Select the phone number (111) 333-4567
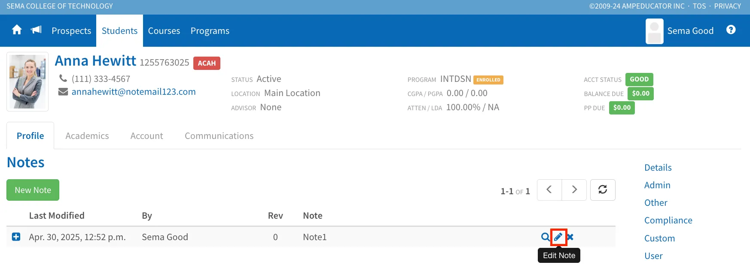The height and width of the screenshot is (265, 750). click(101, 79)
